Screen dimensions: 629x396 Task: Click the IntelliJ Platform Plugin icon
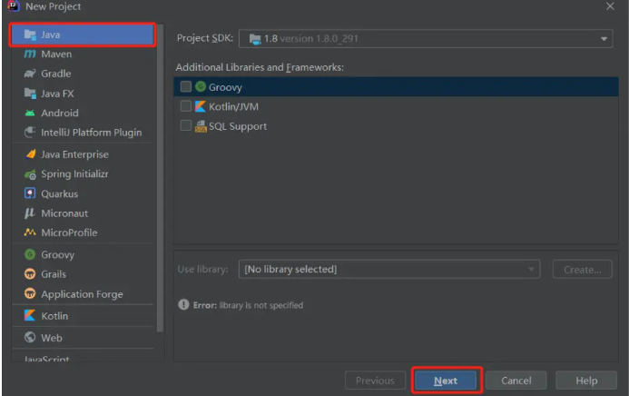click(30, 132)
